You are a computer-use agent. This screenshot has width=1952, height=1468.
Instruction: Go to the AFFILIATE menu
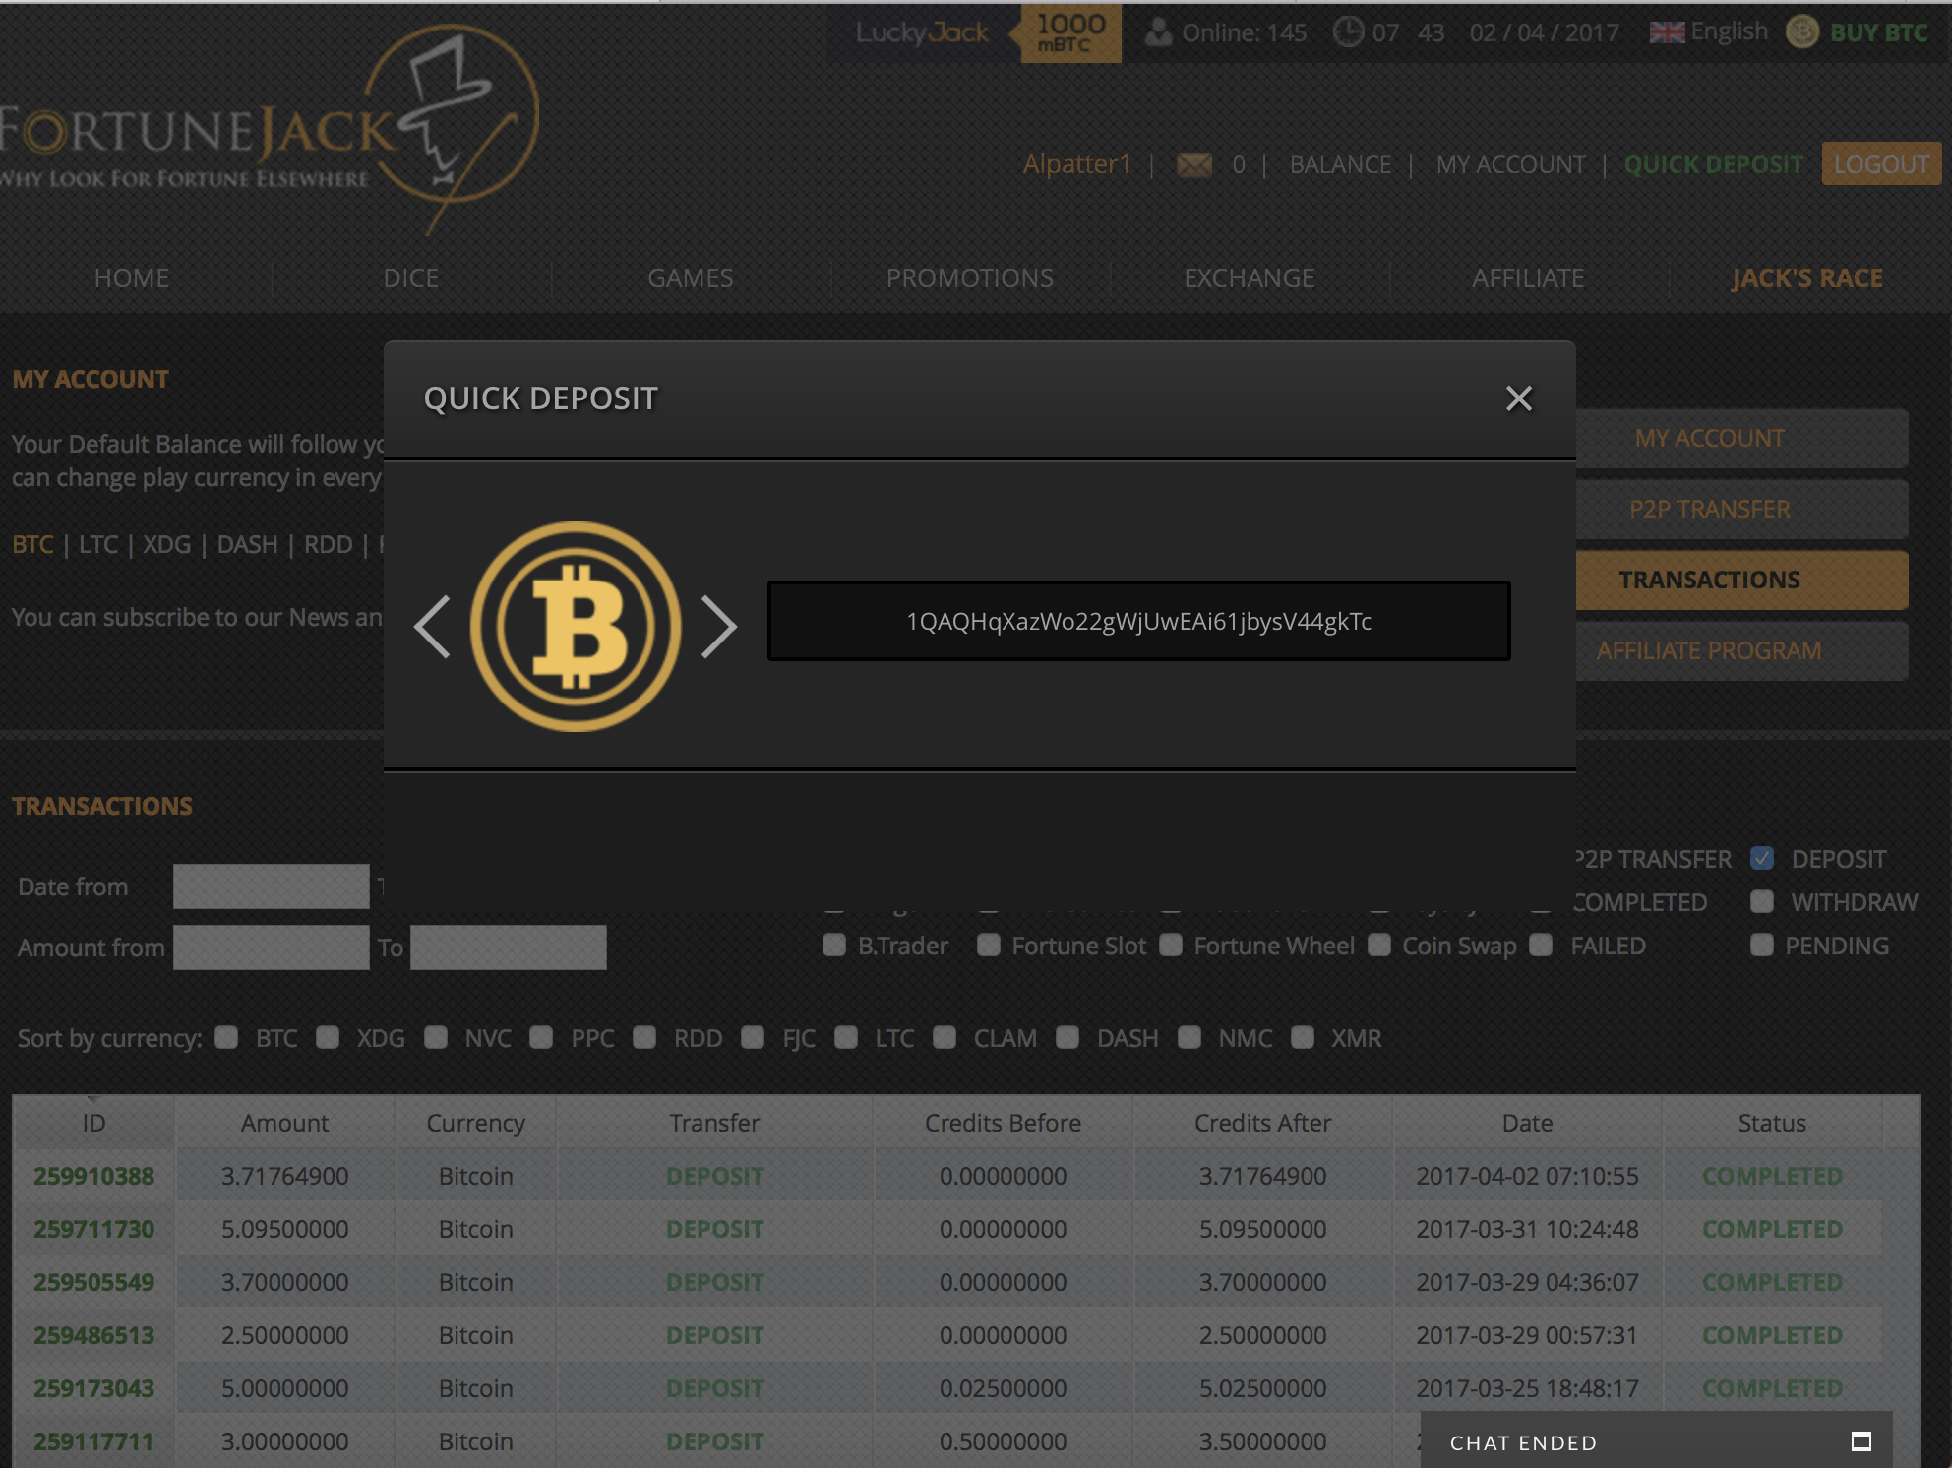click(x=1528, y=278)
